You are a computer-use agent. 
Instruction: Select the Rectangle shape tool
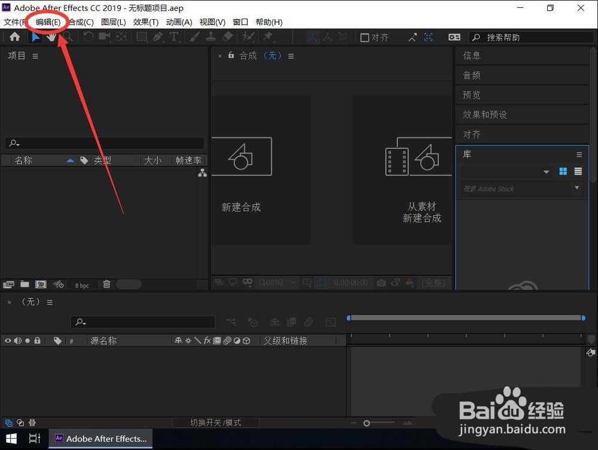[142, 37]
